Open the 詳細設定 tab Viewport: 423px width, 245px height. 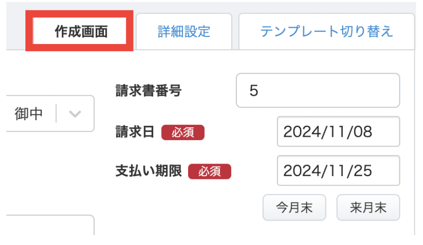click(184, 32)
